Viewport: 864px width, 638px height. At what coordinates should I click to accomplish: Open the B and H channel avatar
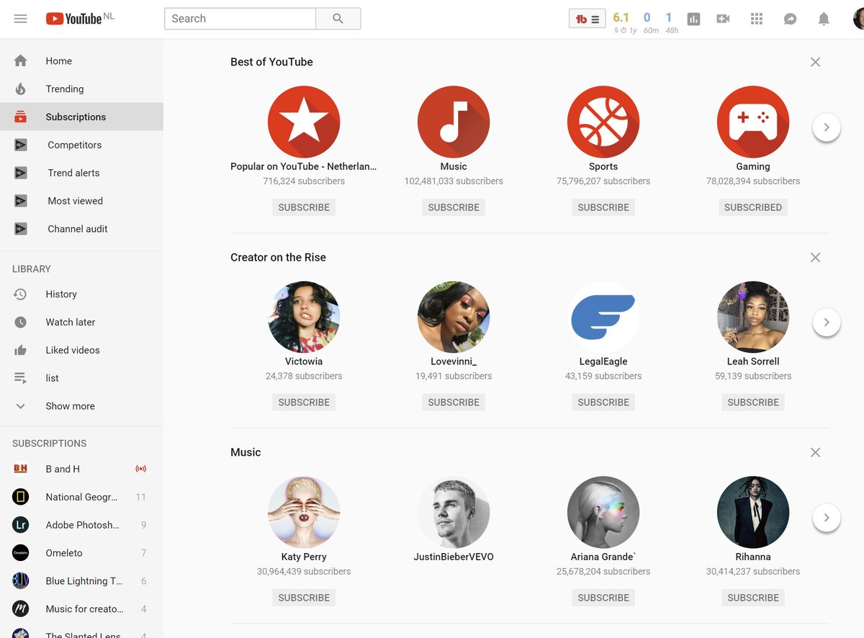point(20,469)
